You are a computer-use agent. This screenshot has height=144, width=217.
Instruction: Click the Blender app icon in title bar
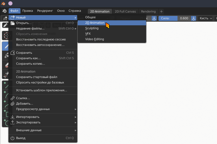3,3
